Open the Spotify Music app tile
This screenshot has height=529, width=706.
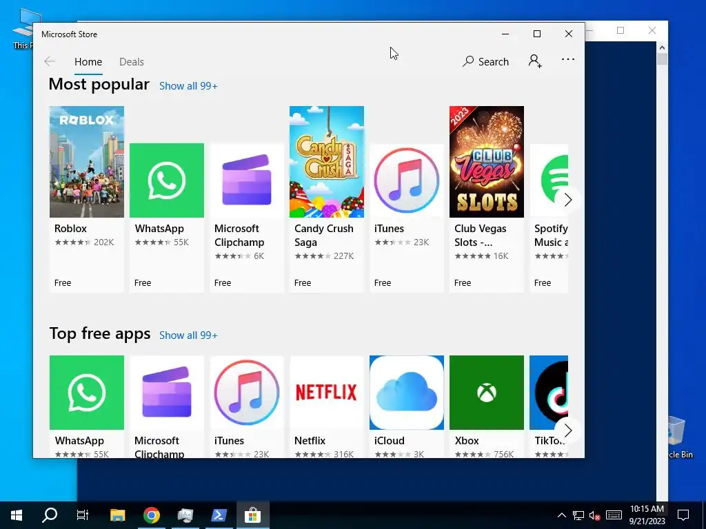point(549,218)
